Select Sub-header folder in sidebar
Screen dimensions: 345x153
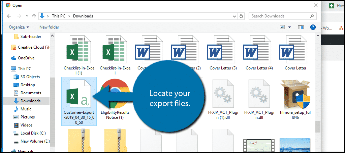click(x=28, y=37)
